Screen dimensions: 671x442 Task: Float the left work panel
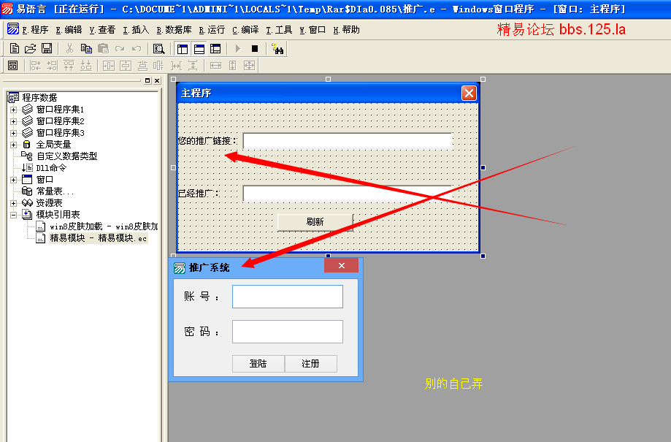[x=147, y=80]
